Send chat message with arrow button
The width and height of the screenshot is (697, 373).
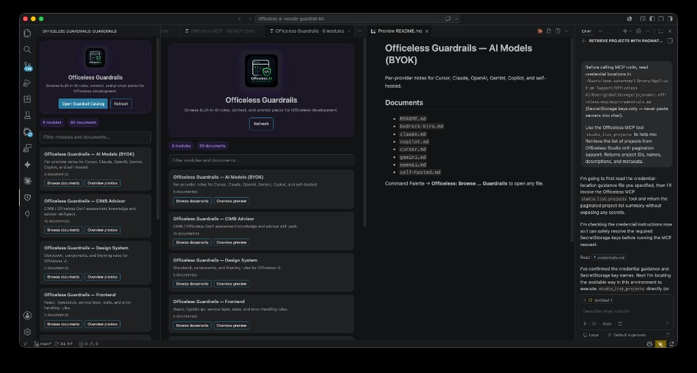[667, 324]
